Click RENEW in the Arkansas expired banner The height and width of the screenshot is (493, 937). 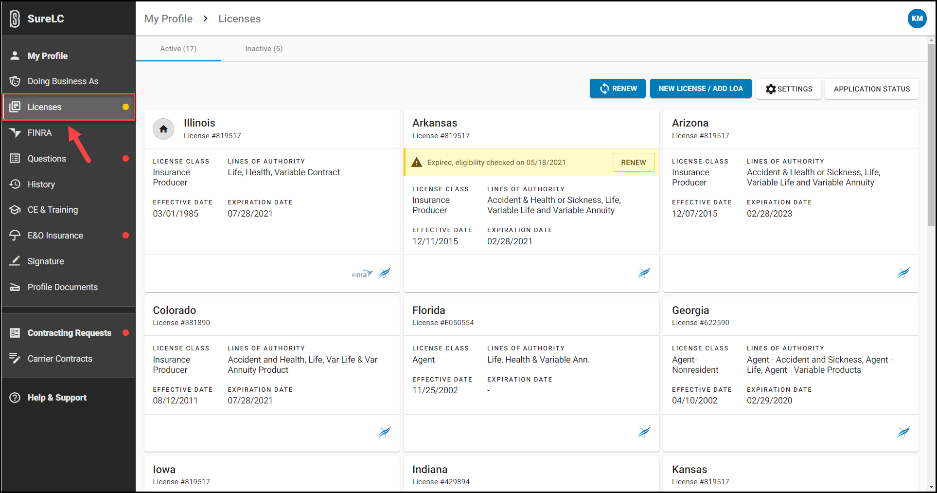point(634,163)
